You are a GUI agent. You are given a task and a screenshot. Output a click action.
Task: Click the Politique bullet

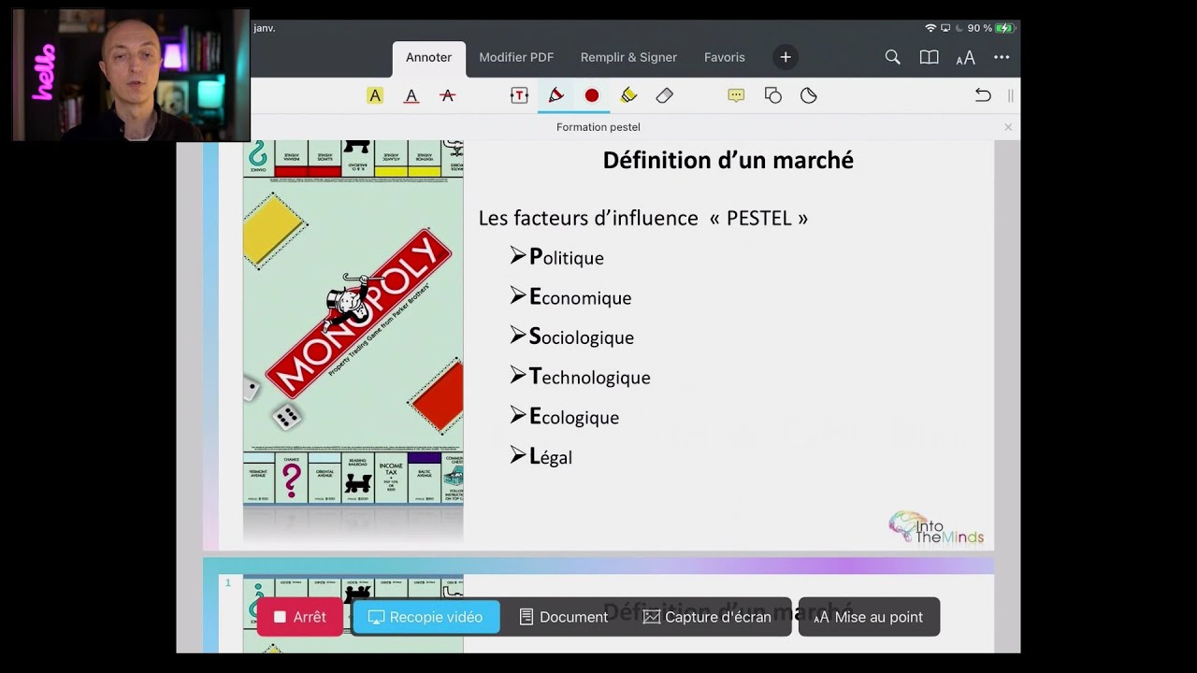(557, 257)
